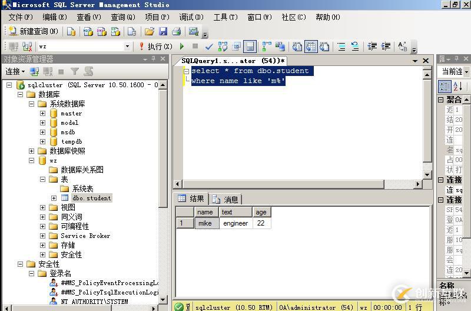
Task: Click the categorized view icon in Properties
Action: (x=445, y=87)
